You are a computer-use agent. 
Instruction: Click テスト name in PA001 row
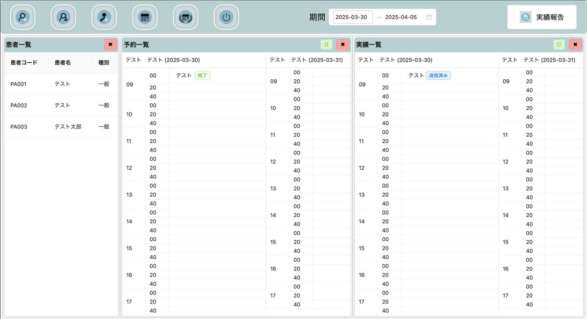point(62,84)
